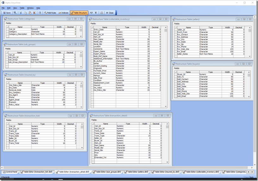Click the categories window title icon
The height and width of the screenshot is (181, 258).
point(6,19)
